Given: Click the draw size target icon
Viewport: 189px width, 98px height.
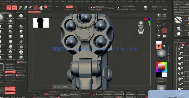Looking at the screenshot, I should coord(117,8).
